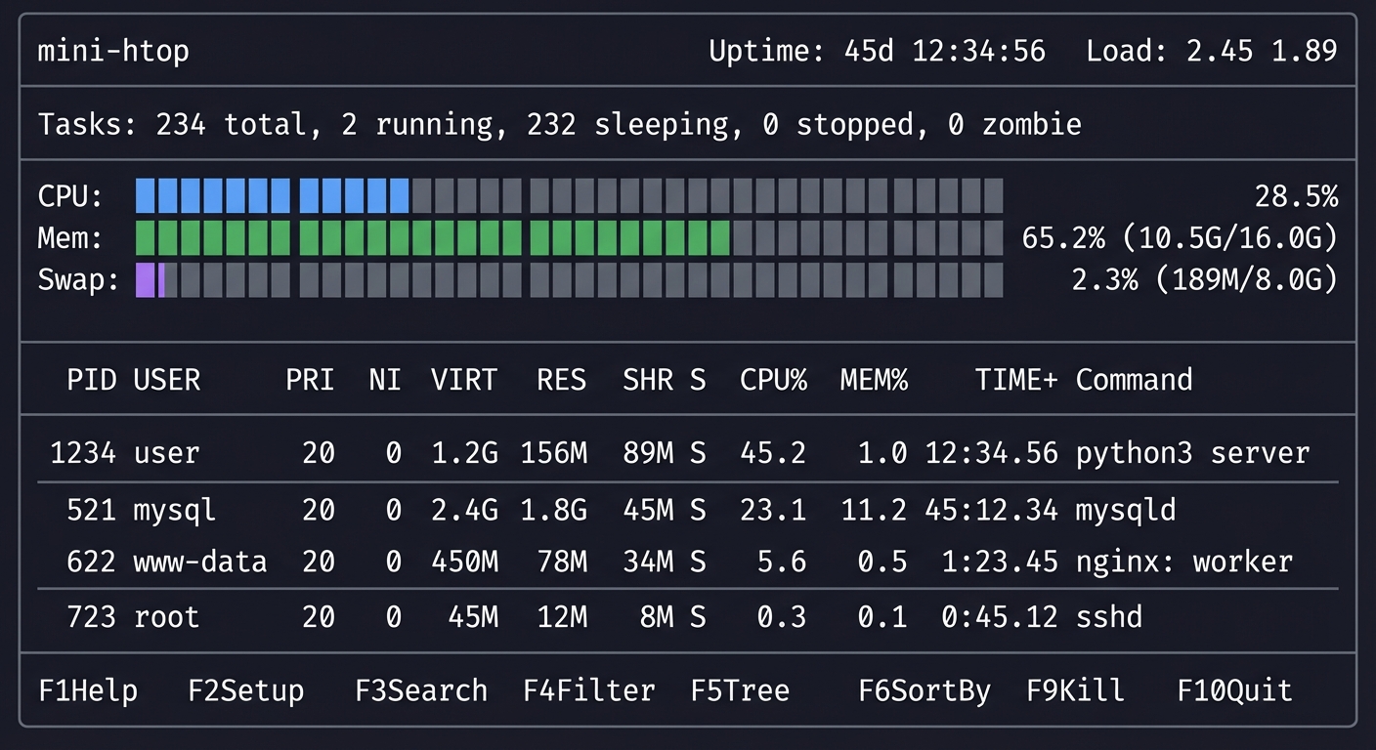Screen dimensions: 1376x750
Task: Sort processes by USER column header
Action: 167,380
